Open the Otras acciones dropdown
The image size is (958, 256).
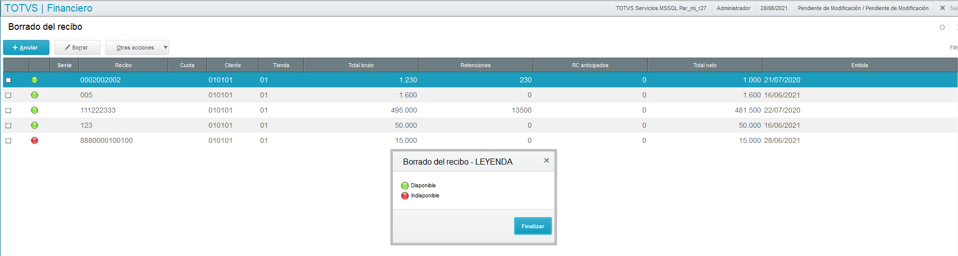click(137, 47)
